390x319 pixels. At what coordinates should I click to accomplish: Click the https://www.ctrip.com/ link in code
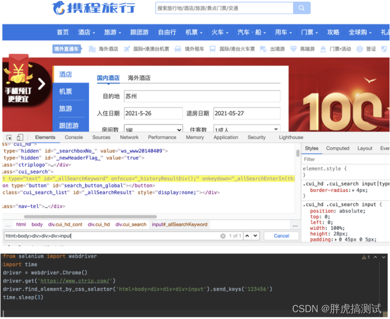(75, 281)
